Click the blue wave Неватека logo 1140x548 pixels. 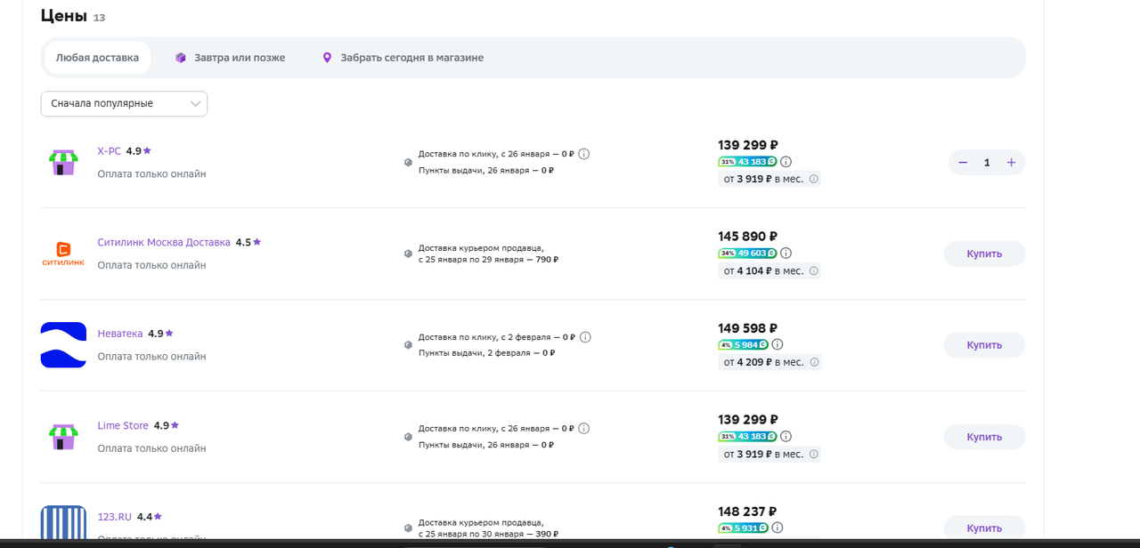(63, 345)
